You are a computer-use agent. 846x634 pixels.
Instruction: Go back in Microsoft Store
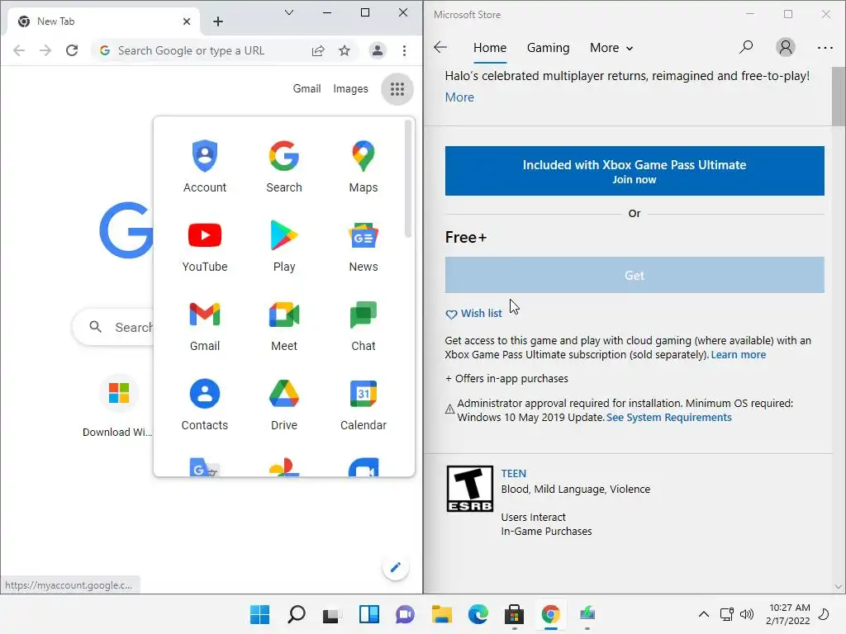click(x=440, y=47)
